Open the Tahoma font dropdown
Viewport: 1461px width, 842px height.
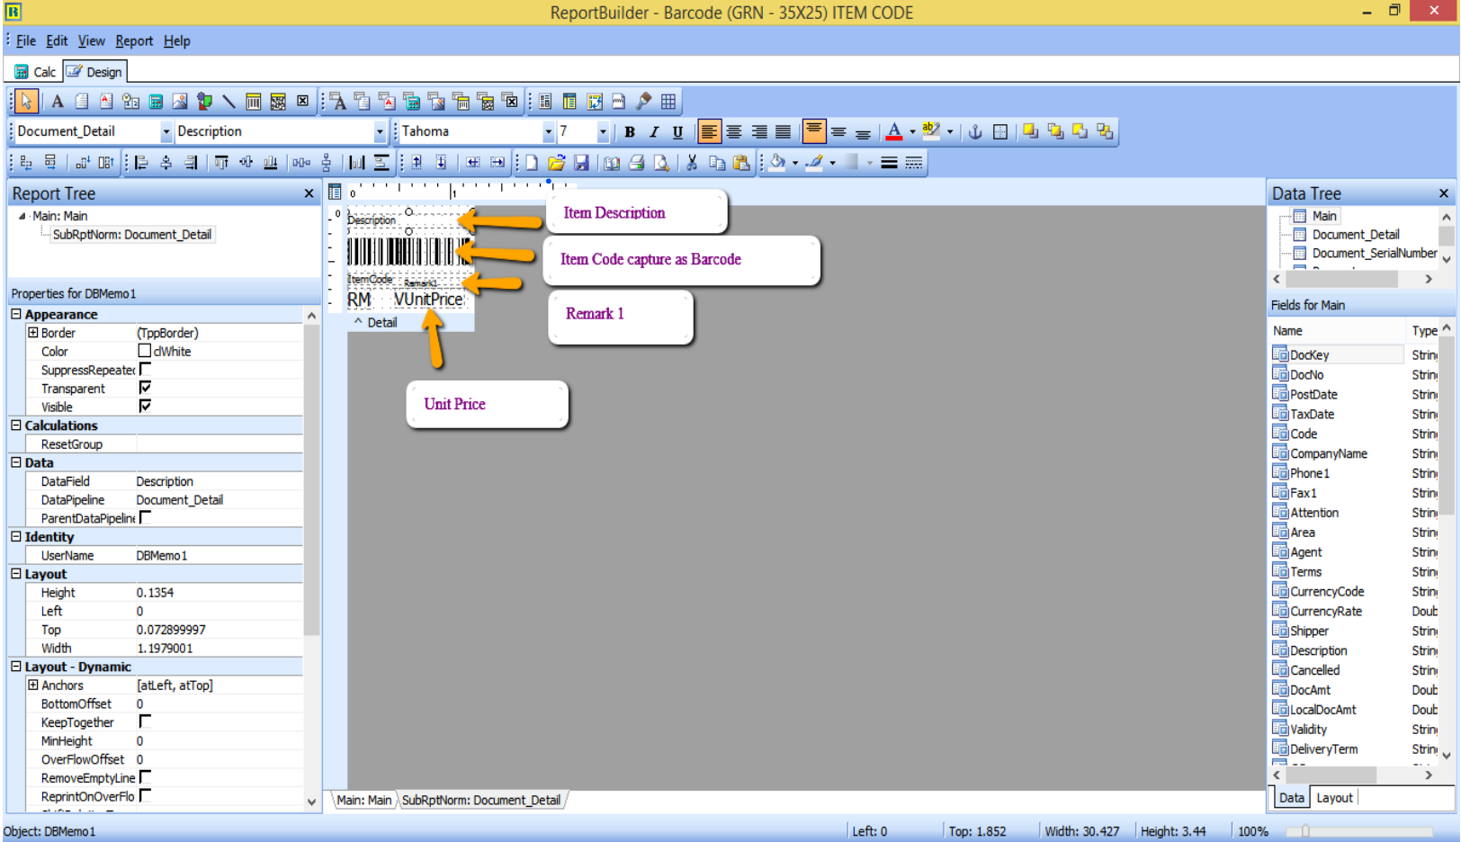548,132
